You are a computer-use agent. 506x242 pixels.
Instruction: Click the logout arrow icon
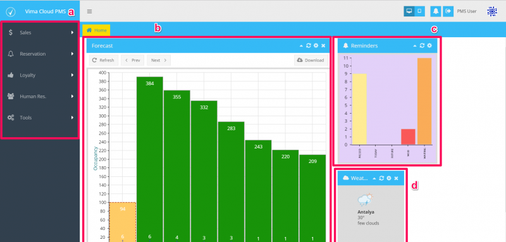(x=448, y=11)
